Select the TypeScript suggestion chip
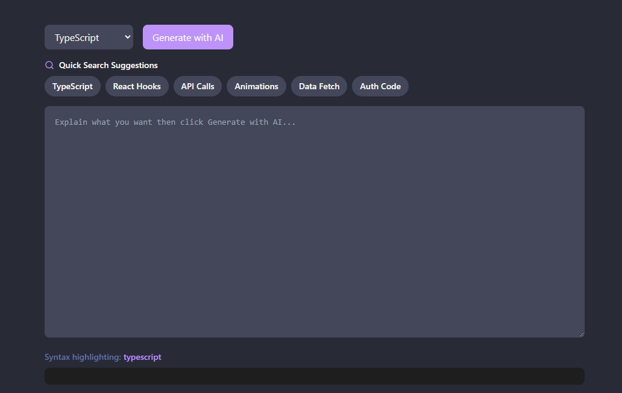Image resolution: width=622 pixels, height=393 pixels. point(72,86)
